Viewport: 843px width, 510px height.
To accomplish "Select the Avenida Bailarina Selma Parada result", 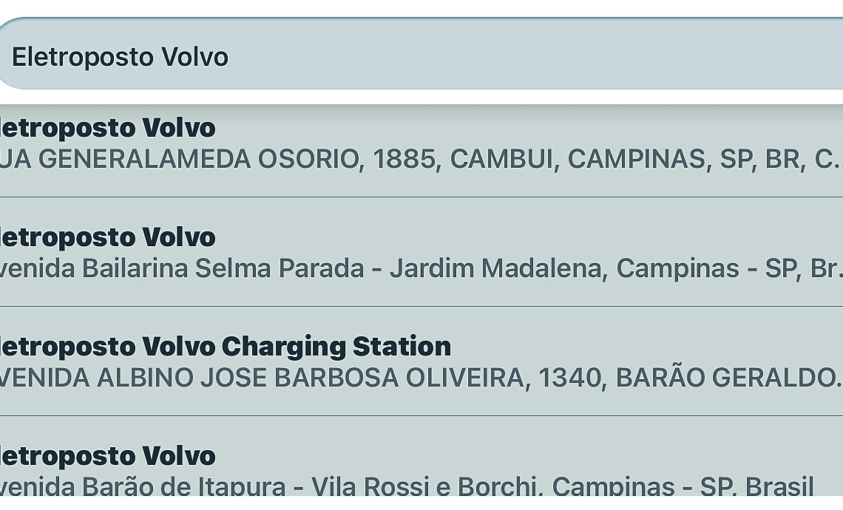I will click(421, 253).
